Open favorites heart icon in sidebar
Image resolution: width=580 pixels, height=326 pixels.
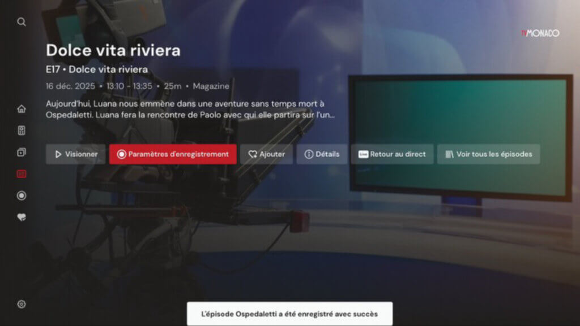22,217
